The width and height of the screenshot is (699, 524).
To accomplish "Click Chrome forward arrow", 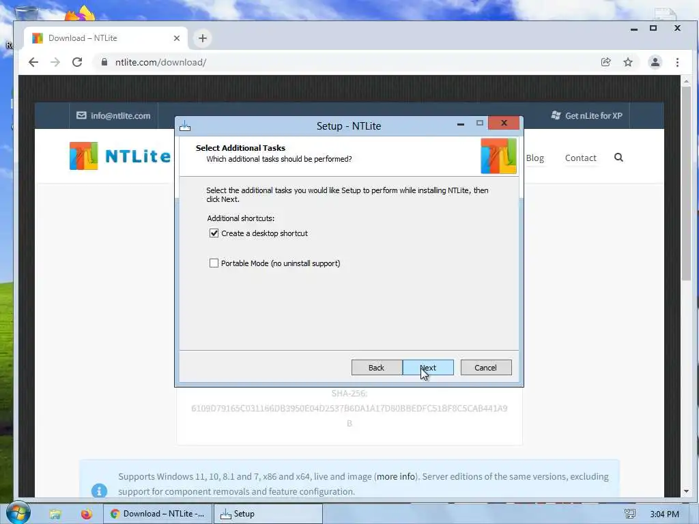I will 55,62.
